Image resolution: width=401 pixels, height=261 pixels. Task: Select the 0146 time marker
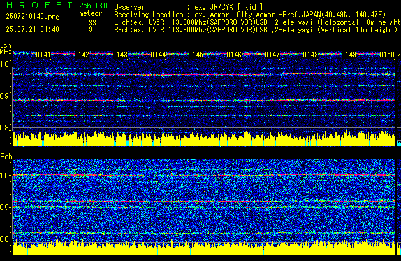coord(234,55)
